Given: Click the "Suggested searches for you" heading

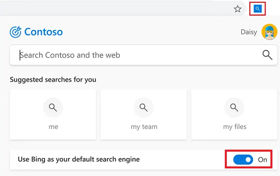Looking at the screenshot, I should [x=53, y=79].
